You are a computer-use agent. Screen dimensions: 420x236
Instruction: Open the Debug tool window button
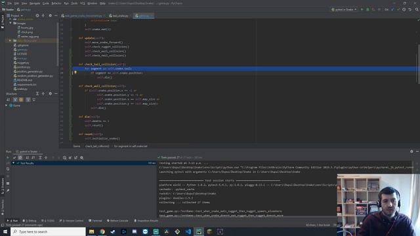[30, 221]
